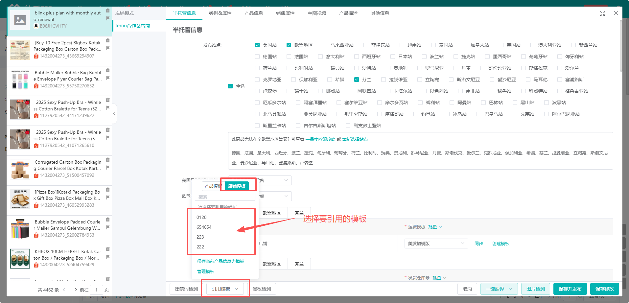Go to the next product list page
The height and width of the screenshot is (303, 629).
(x=76, y=290)
